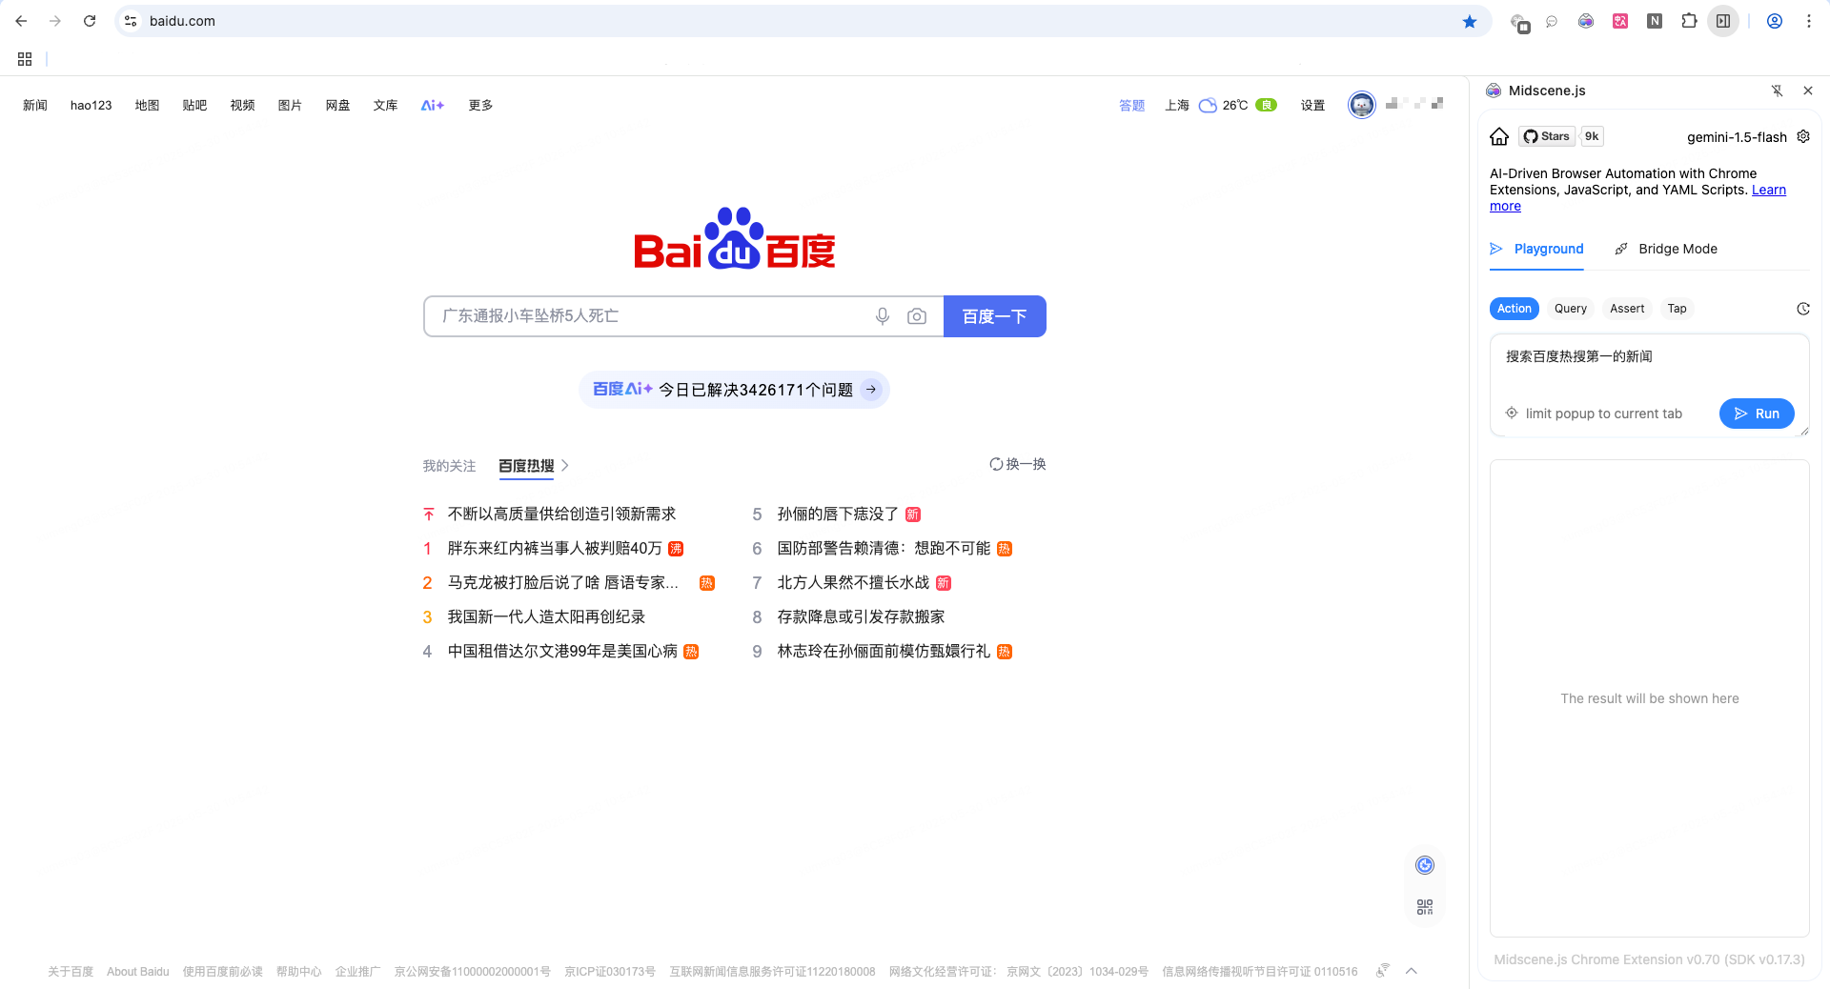The image size is (1830, 989).
Task: Click the Midscene history clock icon
Action: [x=1803, y=309]
